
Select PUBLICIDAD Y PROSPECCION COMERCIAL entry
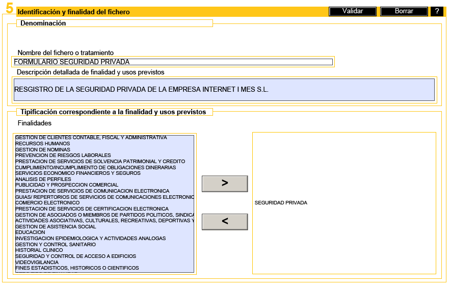67,185
